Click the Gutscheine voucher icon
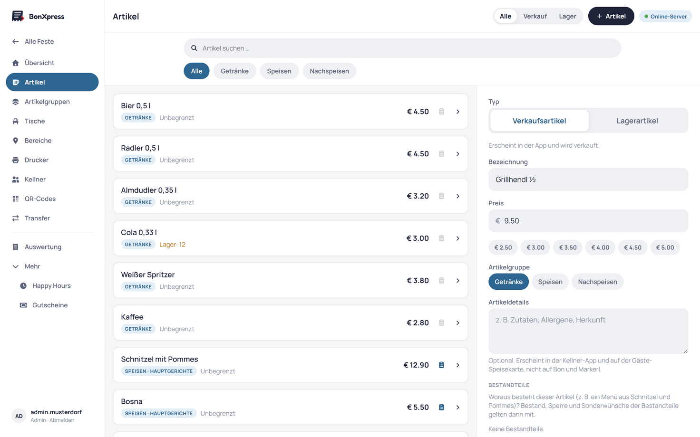 pyautogui.click(x=23, y=305)
